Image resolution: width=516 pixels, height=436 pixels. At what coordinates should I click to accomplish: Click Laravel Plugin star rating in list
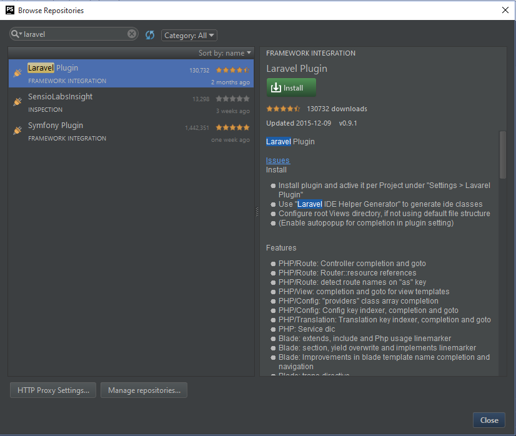[x=232, y=70]
